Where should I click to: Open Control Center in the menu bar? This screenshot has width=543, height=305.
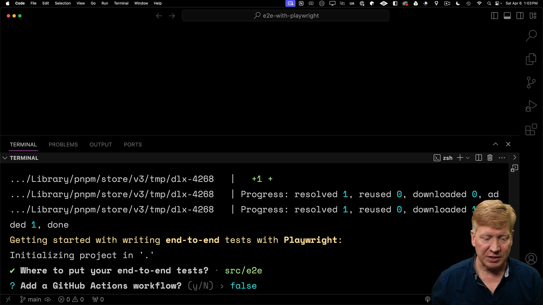497,3
